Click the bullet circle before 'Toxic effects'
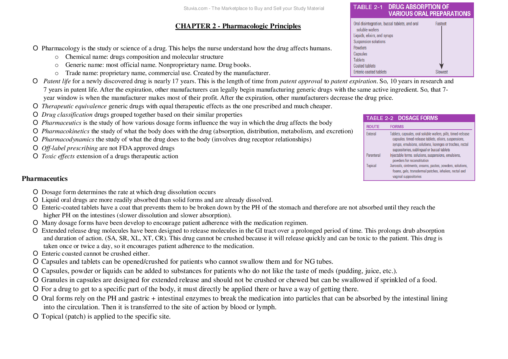The height and width of the screenshot is (359, 508). pos(36,156)
